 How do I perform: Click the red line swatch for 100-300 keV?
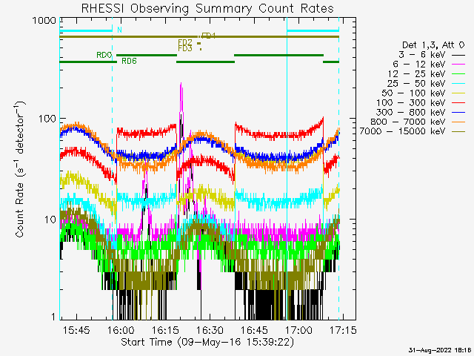[x=458, y=102]
